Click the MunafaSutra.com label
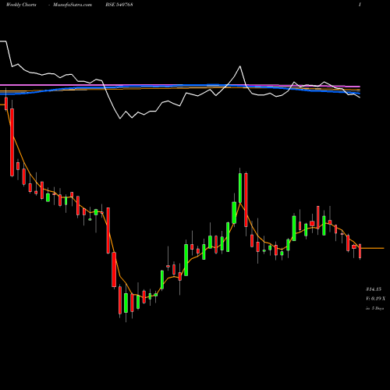 [73, 5]
